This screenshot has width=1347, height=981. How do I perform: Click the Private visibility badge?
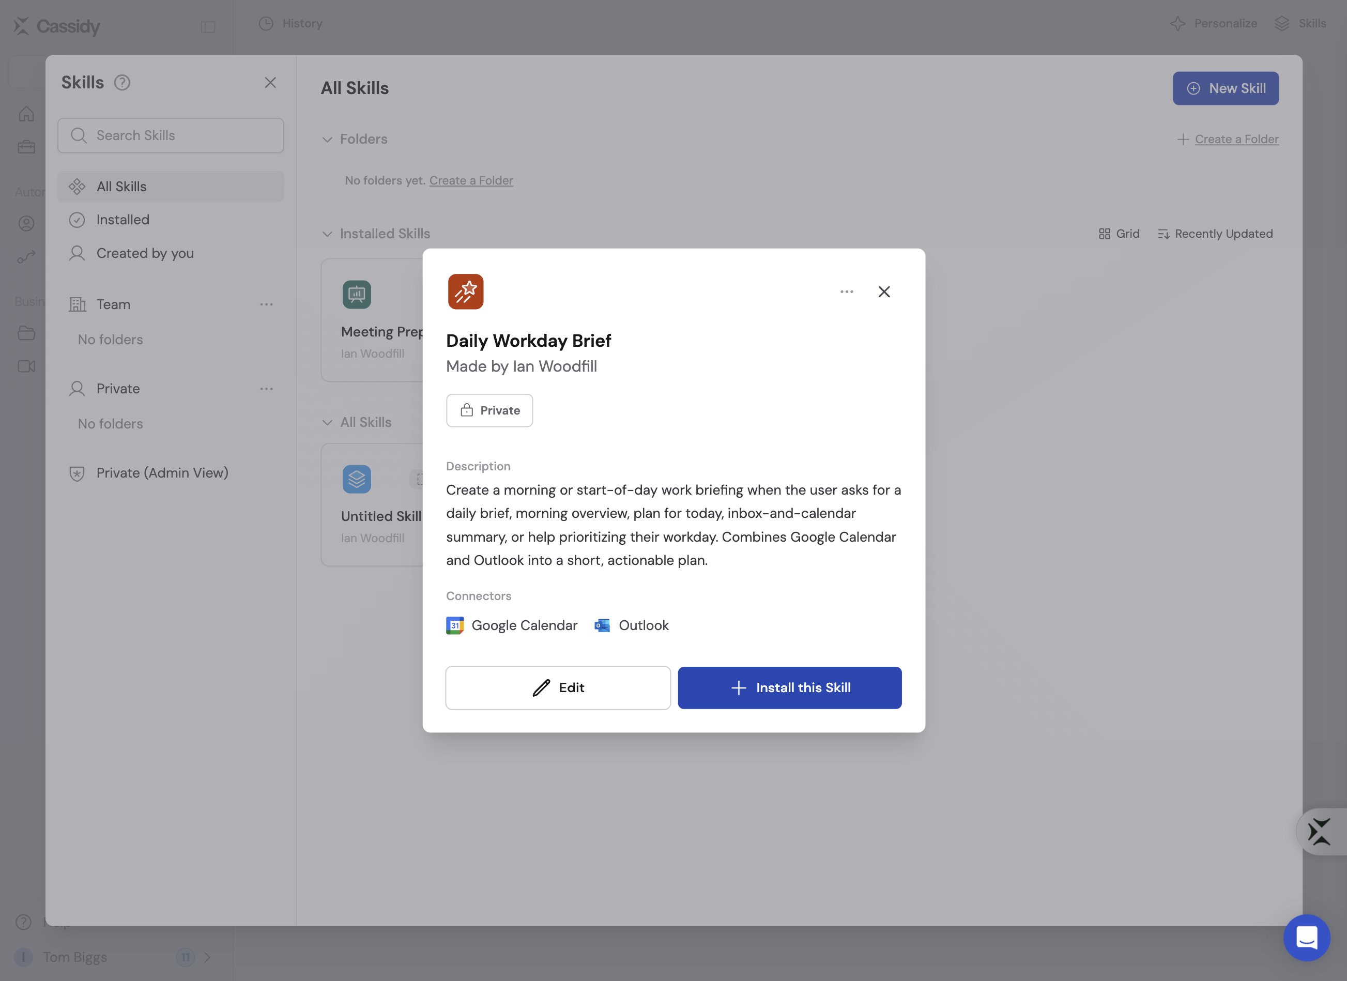tap(489, 410)
